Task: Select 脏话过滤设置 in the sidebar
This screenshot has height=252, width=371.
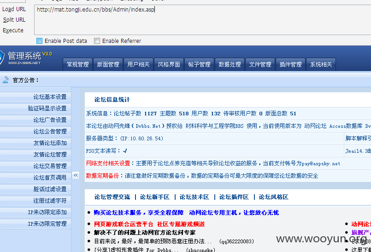Action: pyautogui.click(x=35, y=189)
